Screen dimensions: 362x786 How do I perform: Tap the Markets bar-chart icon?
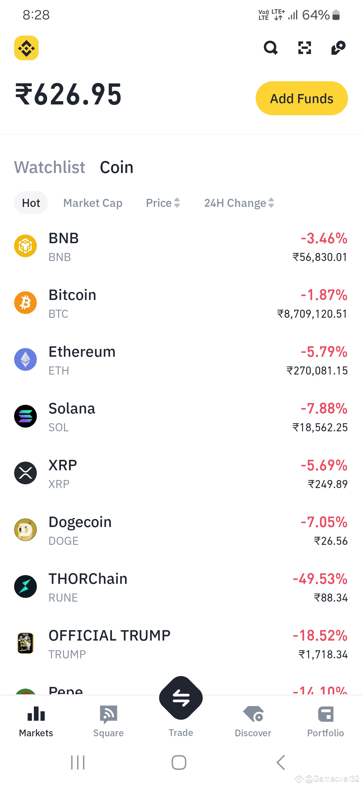coord(36,714)
